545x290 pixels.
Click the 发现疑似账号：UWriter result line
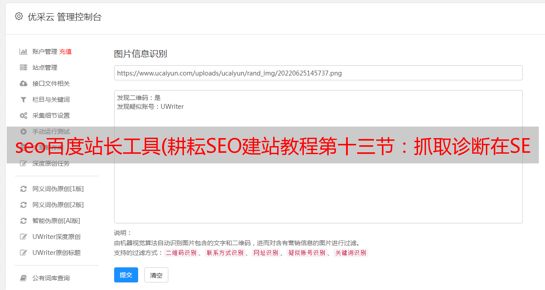click(x=151, y=107)
